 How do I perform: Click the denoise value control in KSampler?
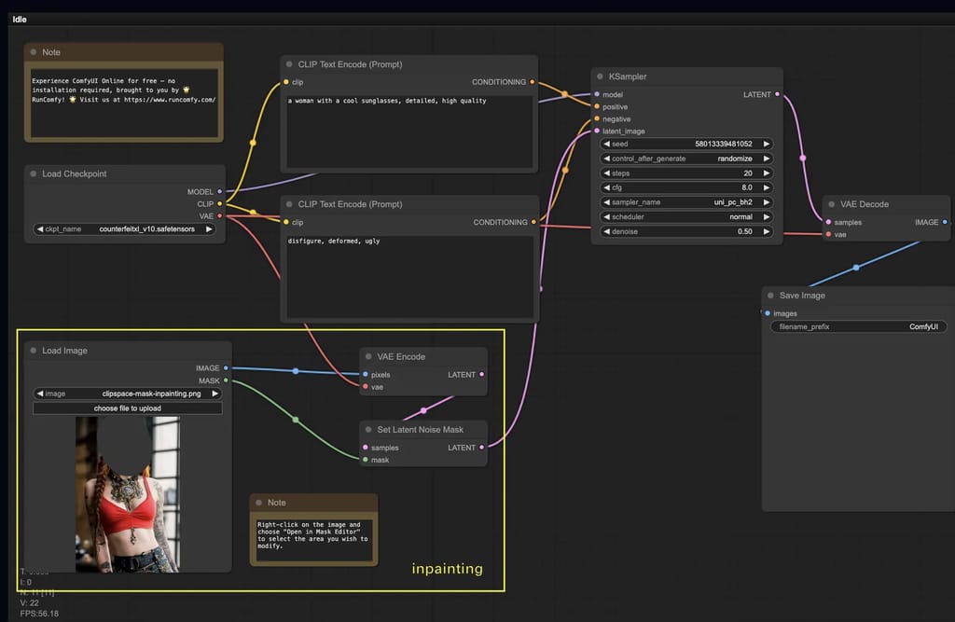click(x=685, y=231)
